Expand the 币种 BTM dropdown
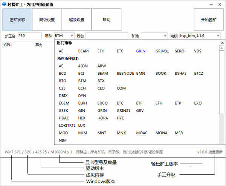This screenshot has width=226, height=186. (x=72, y=36)
